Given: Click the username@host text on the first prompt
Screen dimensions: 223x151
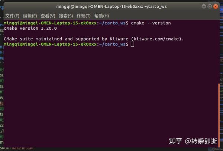Looking at the screenshot, I should [x=50, y=23].
